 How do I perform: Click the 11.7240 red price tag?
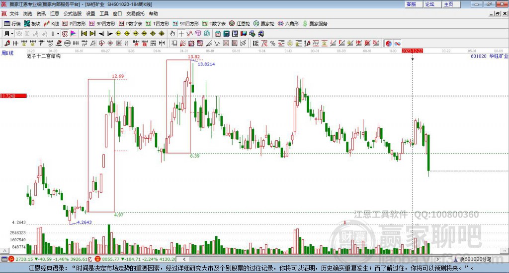coord(13,96)
